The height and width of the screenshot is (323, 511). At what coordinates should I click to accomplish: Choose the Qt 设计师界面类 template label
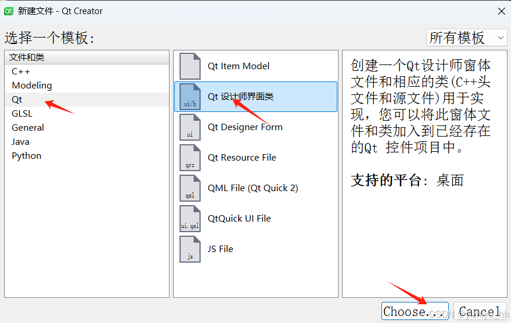click(241, 97)
